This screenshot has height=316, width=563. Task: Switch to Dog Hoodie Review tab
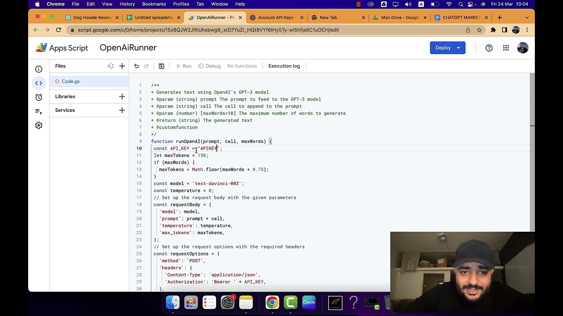92,18
